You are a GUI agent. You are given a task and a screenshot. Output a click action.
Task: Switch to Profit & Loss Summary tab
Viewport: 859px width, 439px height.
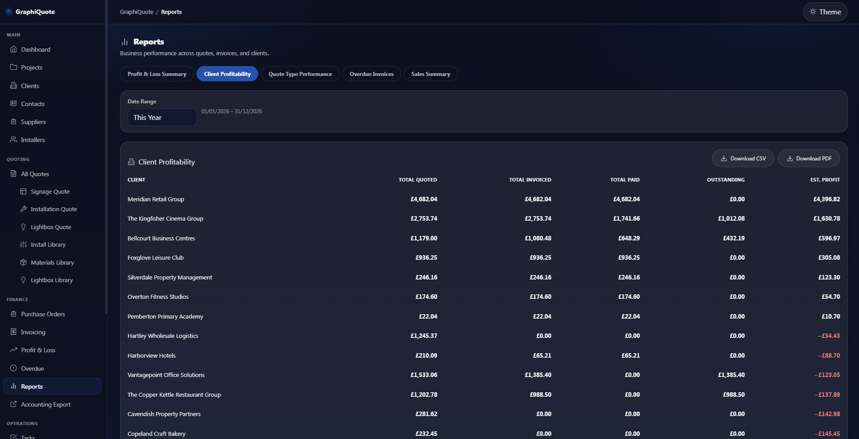pyautogui.click(x=157, y=74)
